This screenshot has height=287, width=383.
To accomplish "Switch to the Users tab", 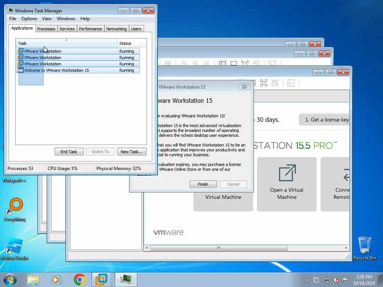I will pyautogui.click(x=136, y=29).
